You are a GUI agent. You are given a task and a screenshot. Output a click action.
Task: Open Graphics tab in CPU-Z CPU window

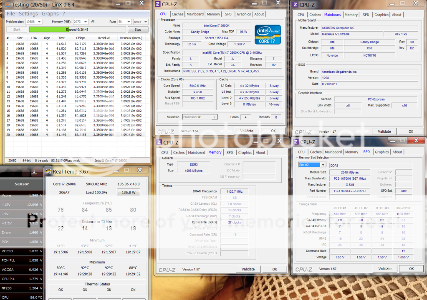244,14
